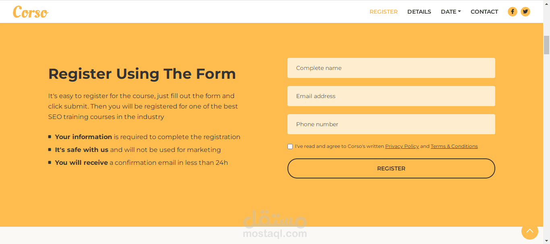550x244 pixels.
Task: Focus the Complete name field
Action: [391, 68]
